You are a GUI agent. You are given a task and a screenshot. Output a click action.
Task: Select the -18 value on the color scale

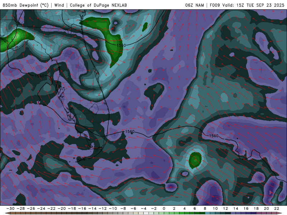(x=72, y=209)
